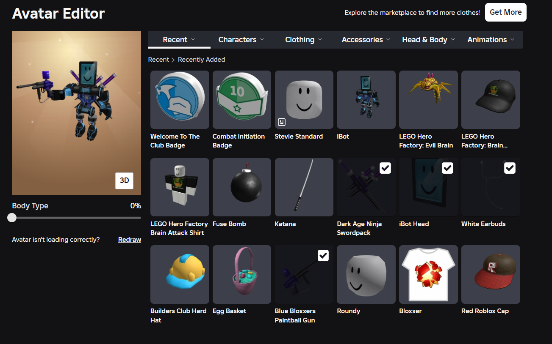Click the avatar preview image
The width and height of the screenshot is (552, 344).
(x=77, y=113)
